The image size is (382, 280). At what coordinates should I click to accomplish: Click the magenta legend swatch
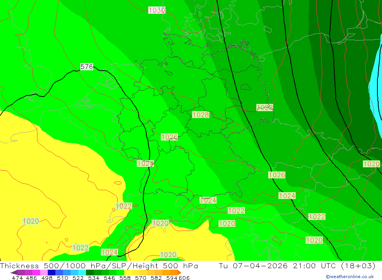pos(36,272)
